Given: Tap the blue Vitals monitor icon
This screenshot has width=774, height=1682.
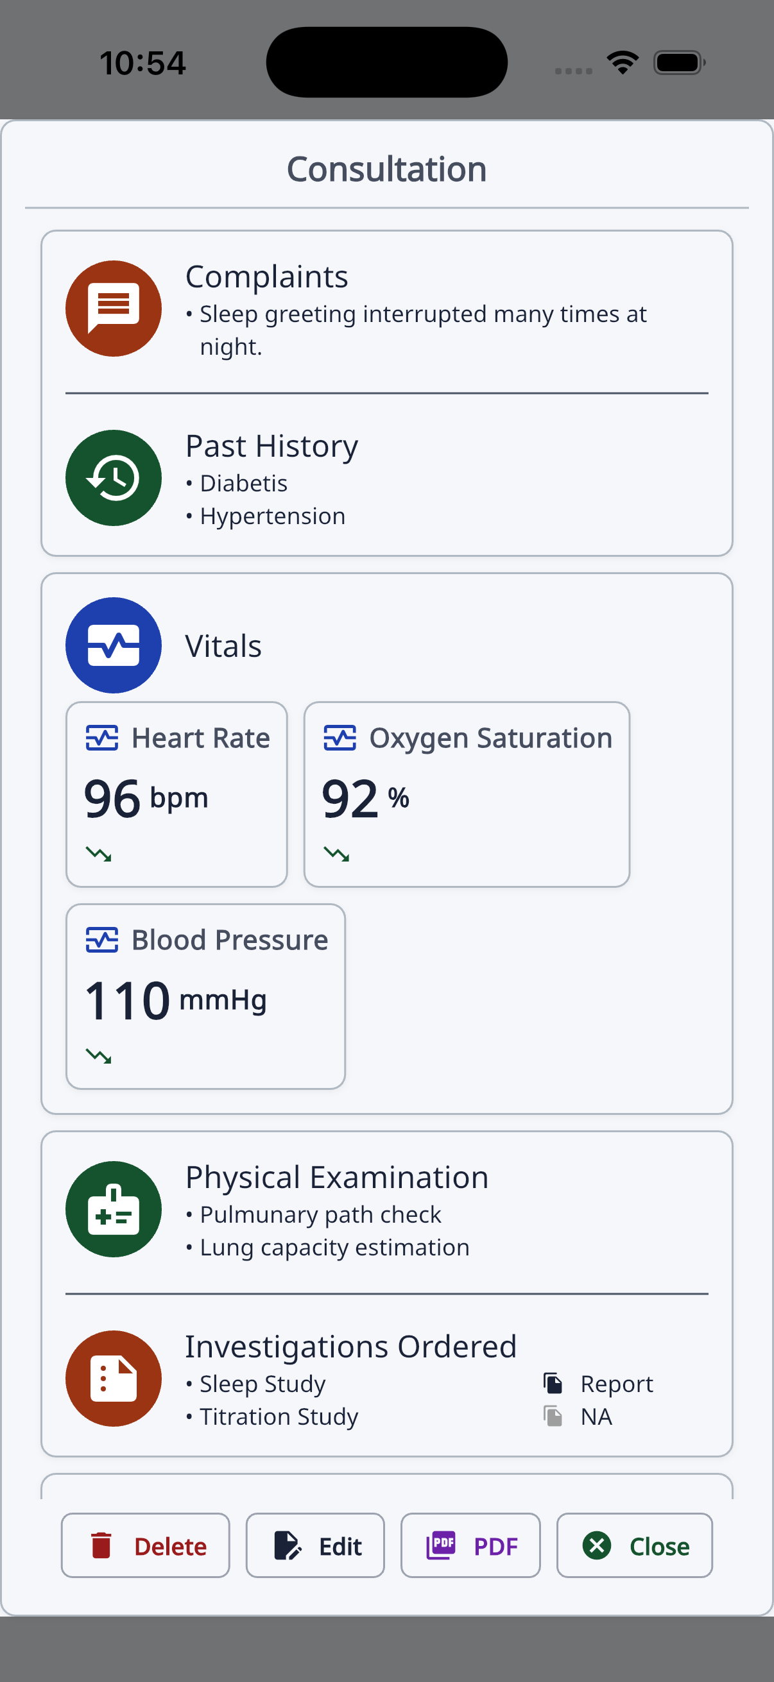Looking at the screenshot, I should [x=114, y=645].
